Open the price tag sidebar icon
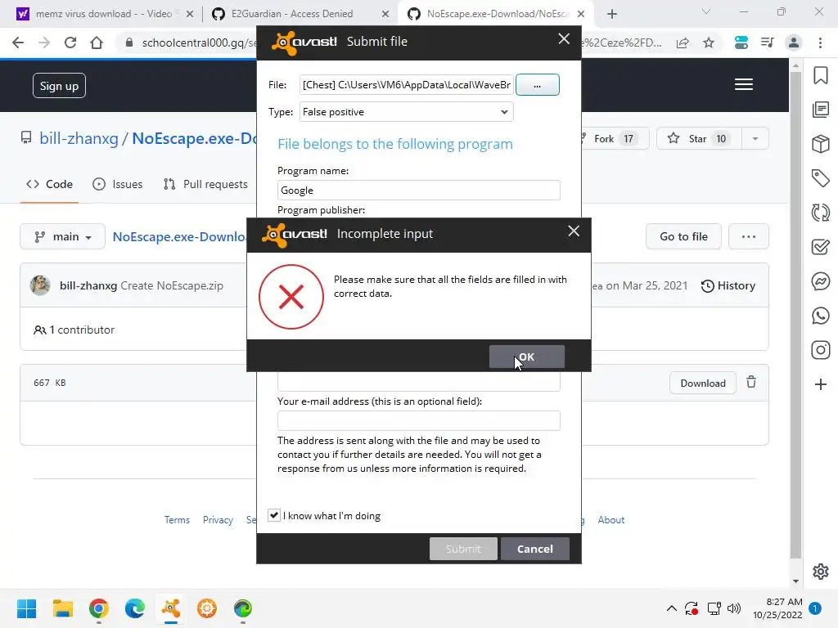The height and width of the screenshot is (628, 838). click(x=820, y=177)
